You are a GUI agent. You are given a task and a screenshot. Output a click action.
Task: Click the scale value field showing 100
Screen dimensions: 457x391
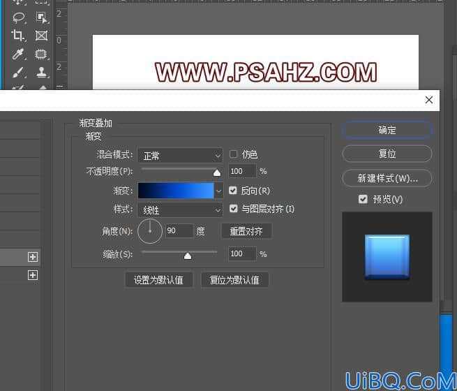pyautogui.click(x=242, y=253)
